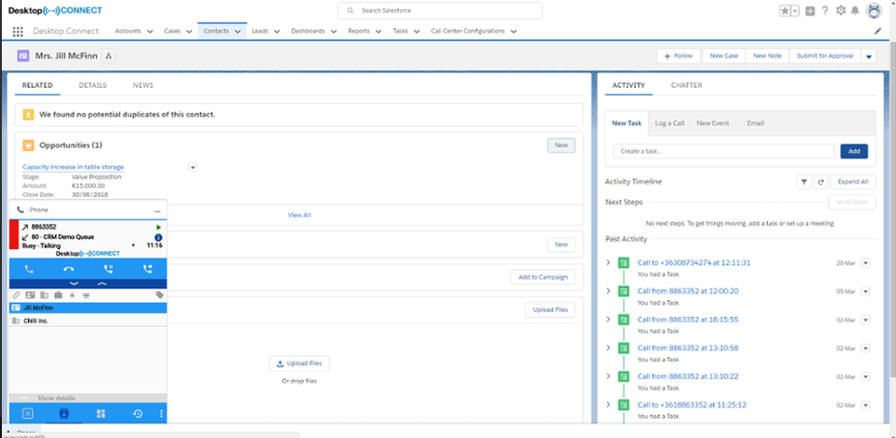Click the briefcase icon in phone panel
Image resolution: width=896 pixels, height=438 pixels.
pos(58,296)
